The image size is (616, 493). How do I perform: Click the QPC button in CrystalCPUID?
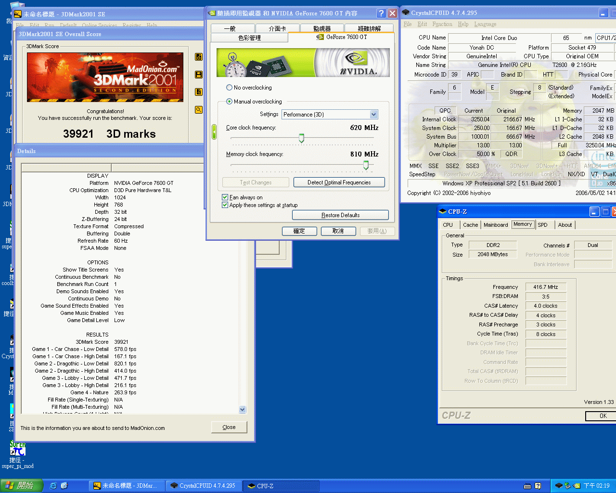click(445, 111)
